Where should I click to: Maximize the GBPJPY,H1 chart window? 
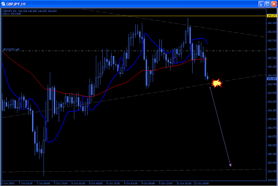pos(268,4)
